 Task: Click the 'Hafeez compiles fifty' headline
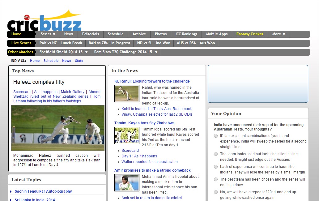(39, 82)
